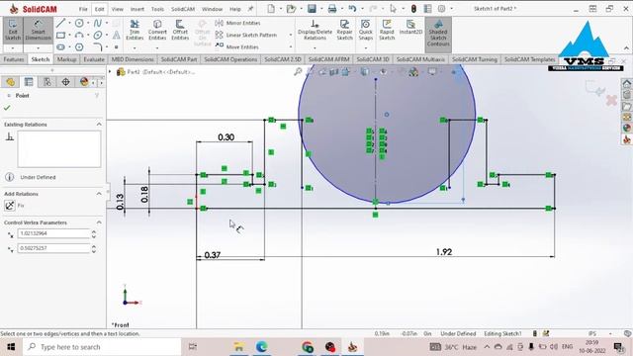Open the DisplayManager panel tab
Viewport: 633px width, 356px height.
point(84,82)
